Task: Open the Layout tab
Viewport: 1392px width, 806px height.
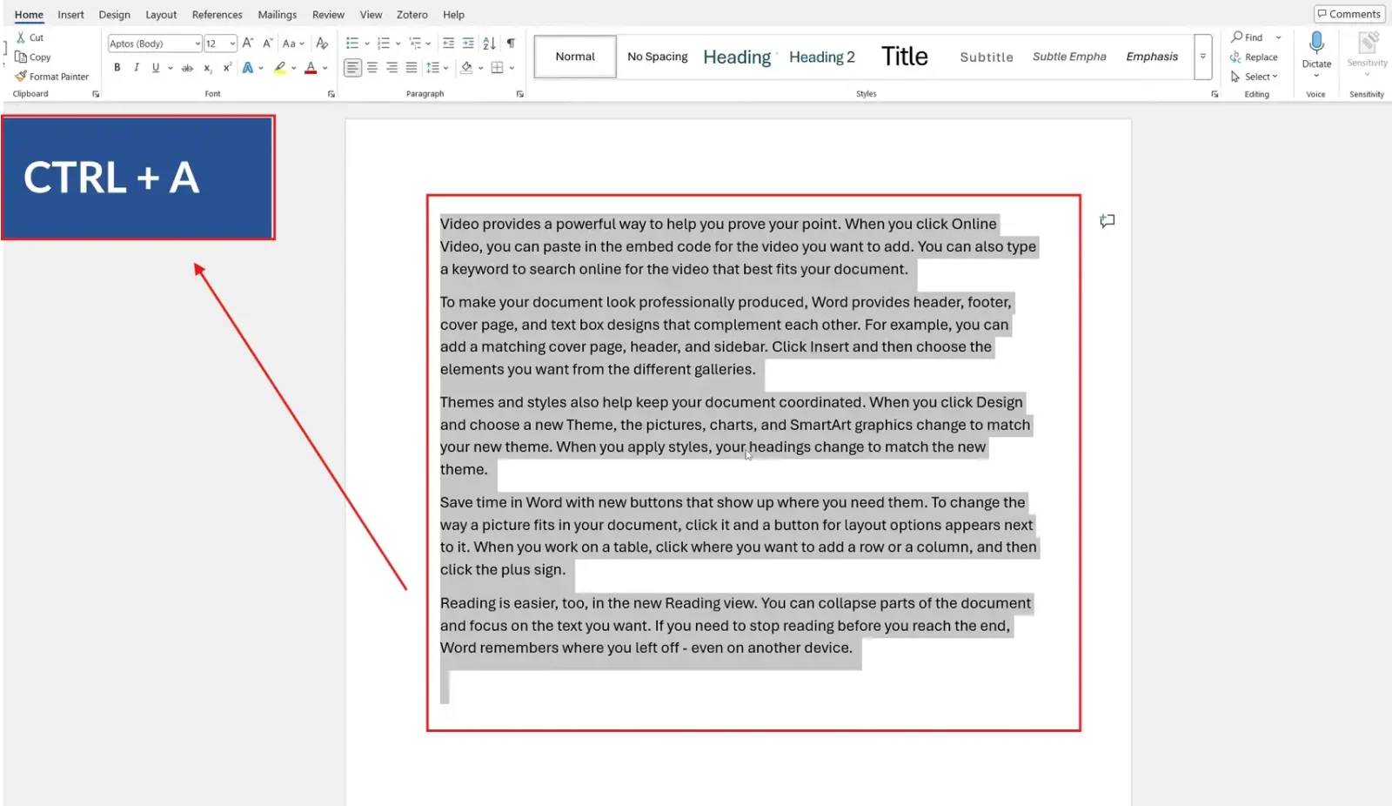Action: coord(161,15)
